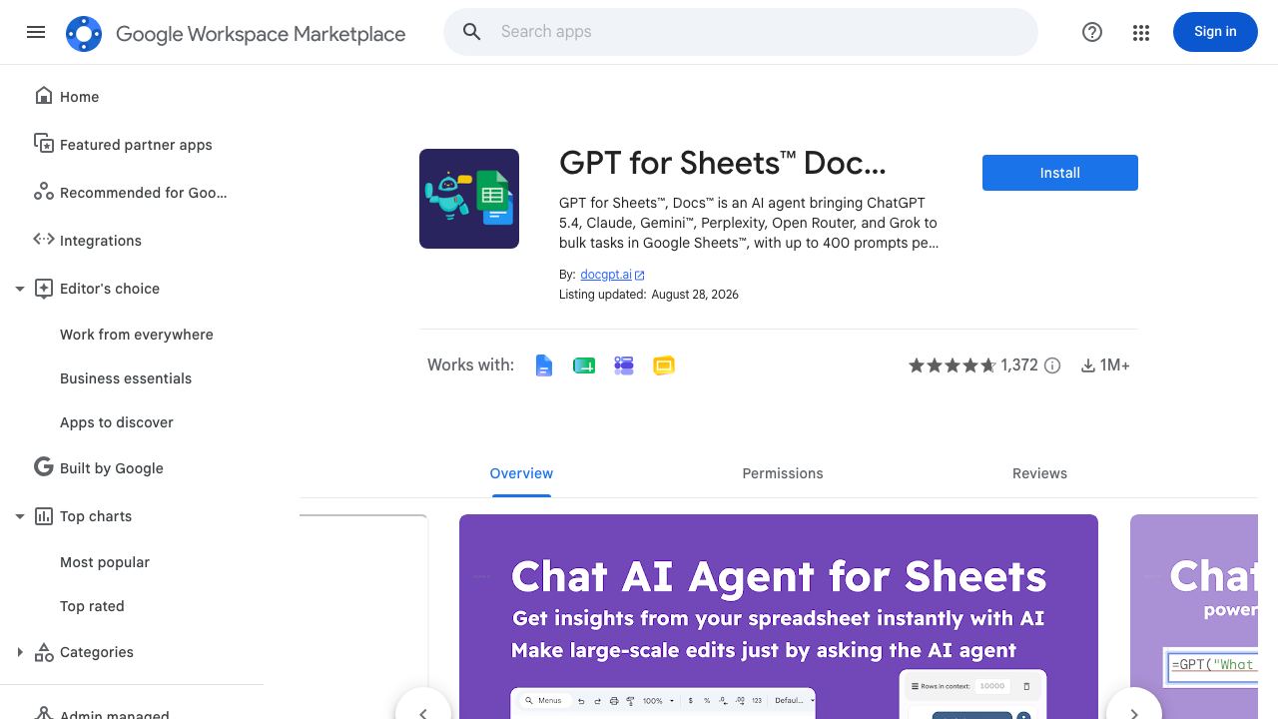
Task: Collapse the Editor's choice section
Action: [x=19, y=289]
